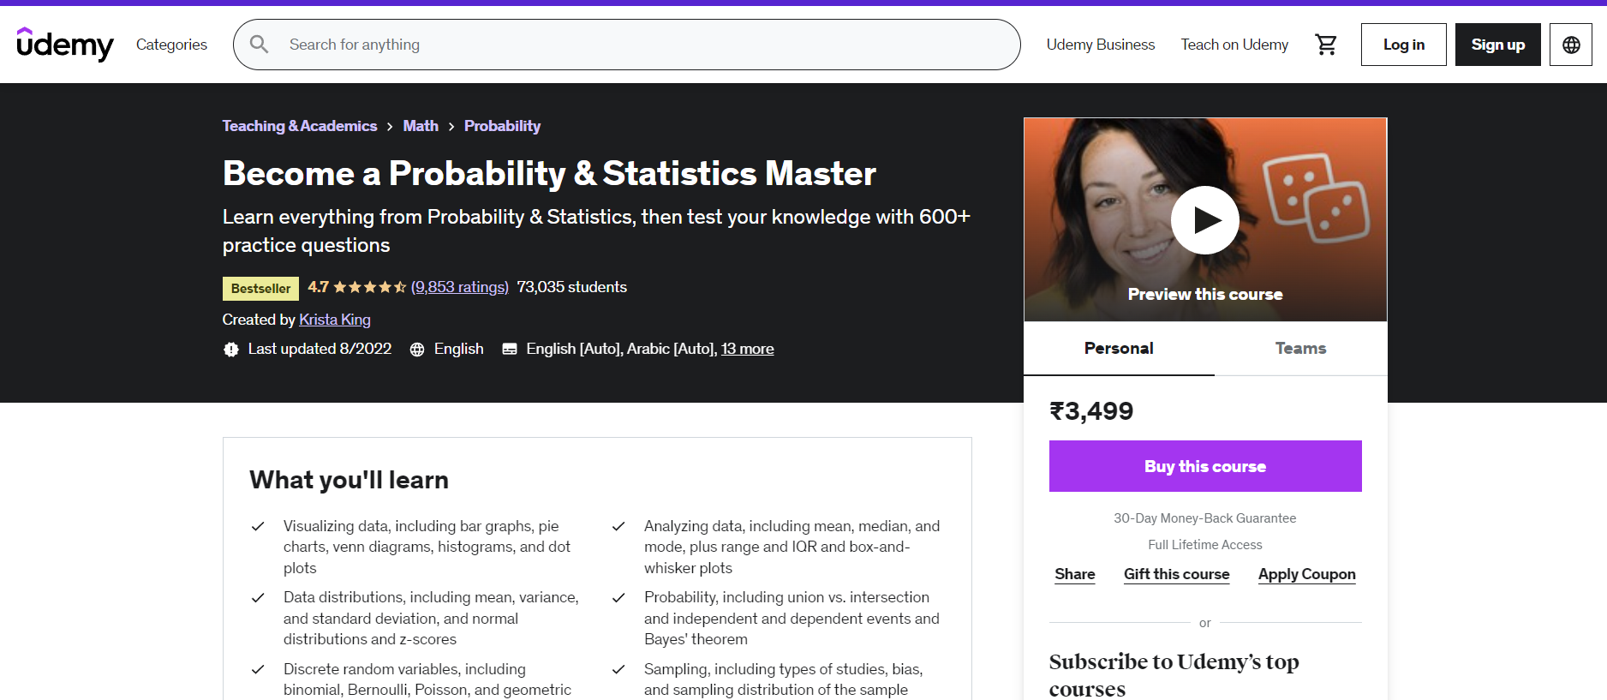
Task: Click the checkmark beside Sampling item
Action: (618, 669)
